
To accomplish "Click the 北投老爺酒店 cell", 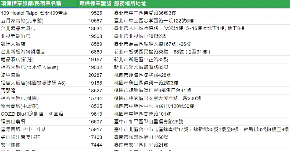I will point(39,36).
